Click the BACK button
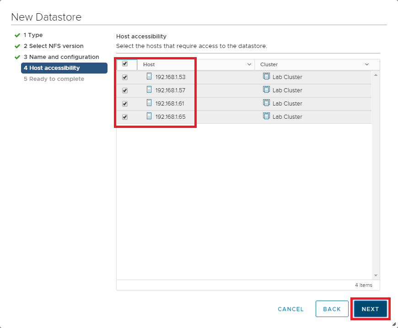 click(x=332, y=309)
